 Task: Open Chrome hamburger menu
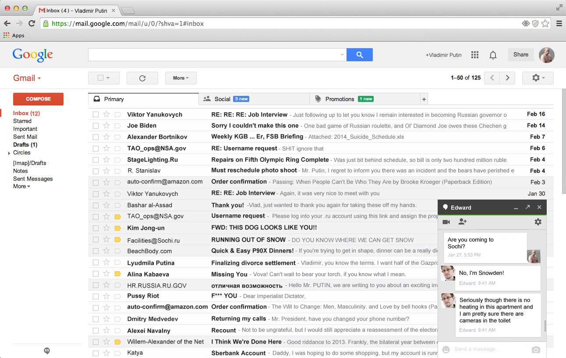(559, 24)
